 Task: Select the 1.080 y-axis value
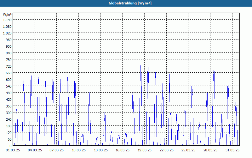point(7,27)
